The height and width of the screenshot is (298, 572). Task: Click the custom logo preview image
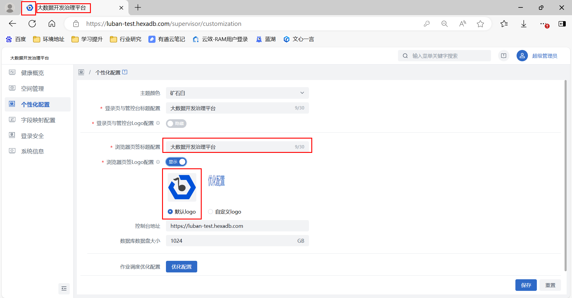tap(216, 181)
